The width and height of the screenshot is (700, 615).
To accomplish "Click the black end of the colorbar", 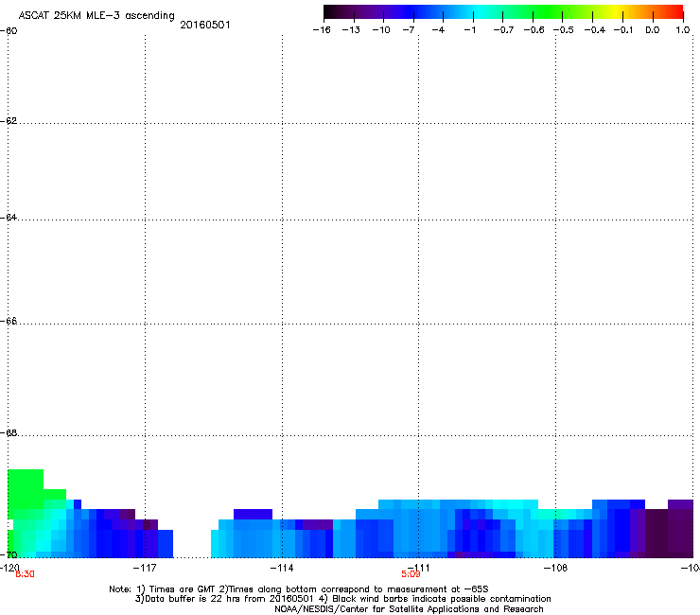I will pyautogui.click(x=330, y=11).
